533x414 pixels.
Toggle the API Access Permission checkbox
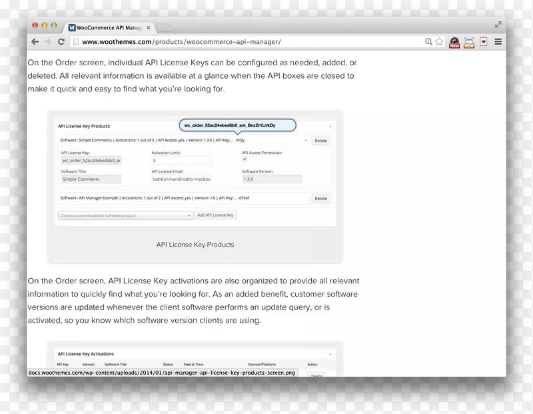[244, 160]
